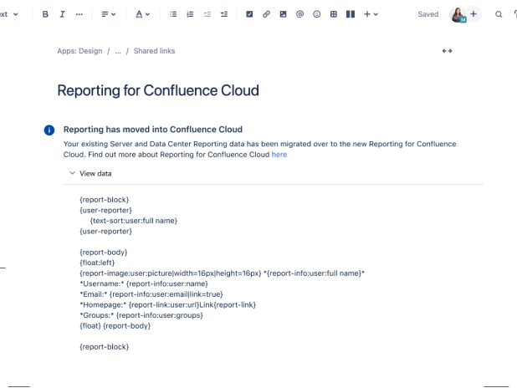Screen dimensions: 517x388
Task: Open the text alignment dropdown
Action: pos(109,14)
